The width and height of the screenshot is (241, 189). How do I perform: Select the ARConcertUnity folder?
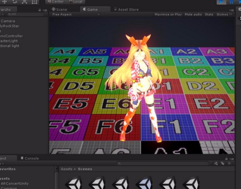(x=14, y=184)
